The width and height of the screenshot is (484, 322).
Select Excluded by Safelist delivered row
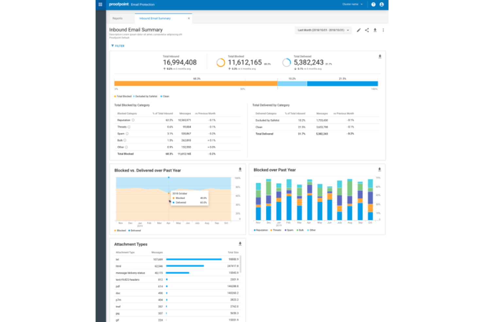pos(316,120)
